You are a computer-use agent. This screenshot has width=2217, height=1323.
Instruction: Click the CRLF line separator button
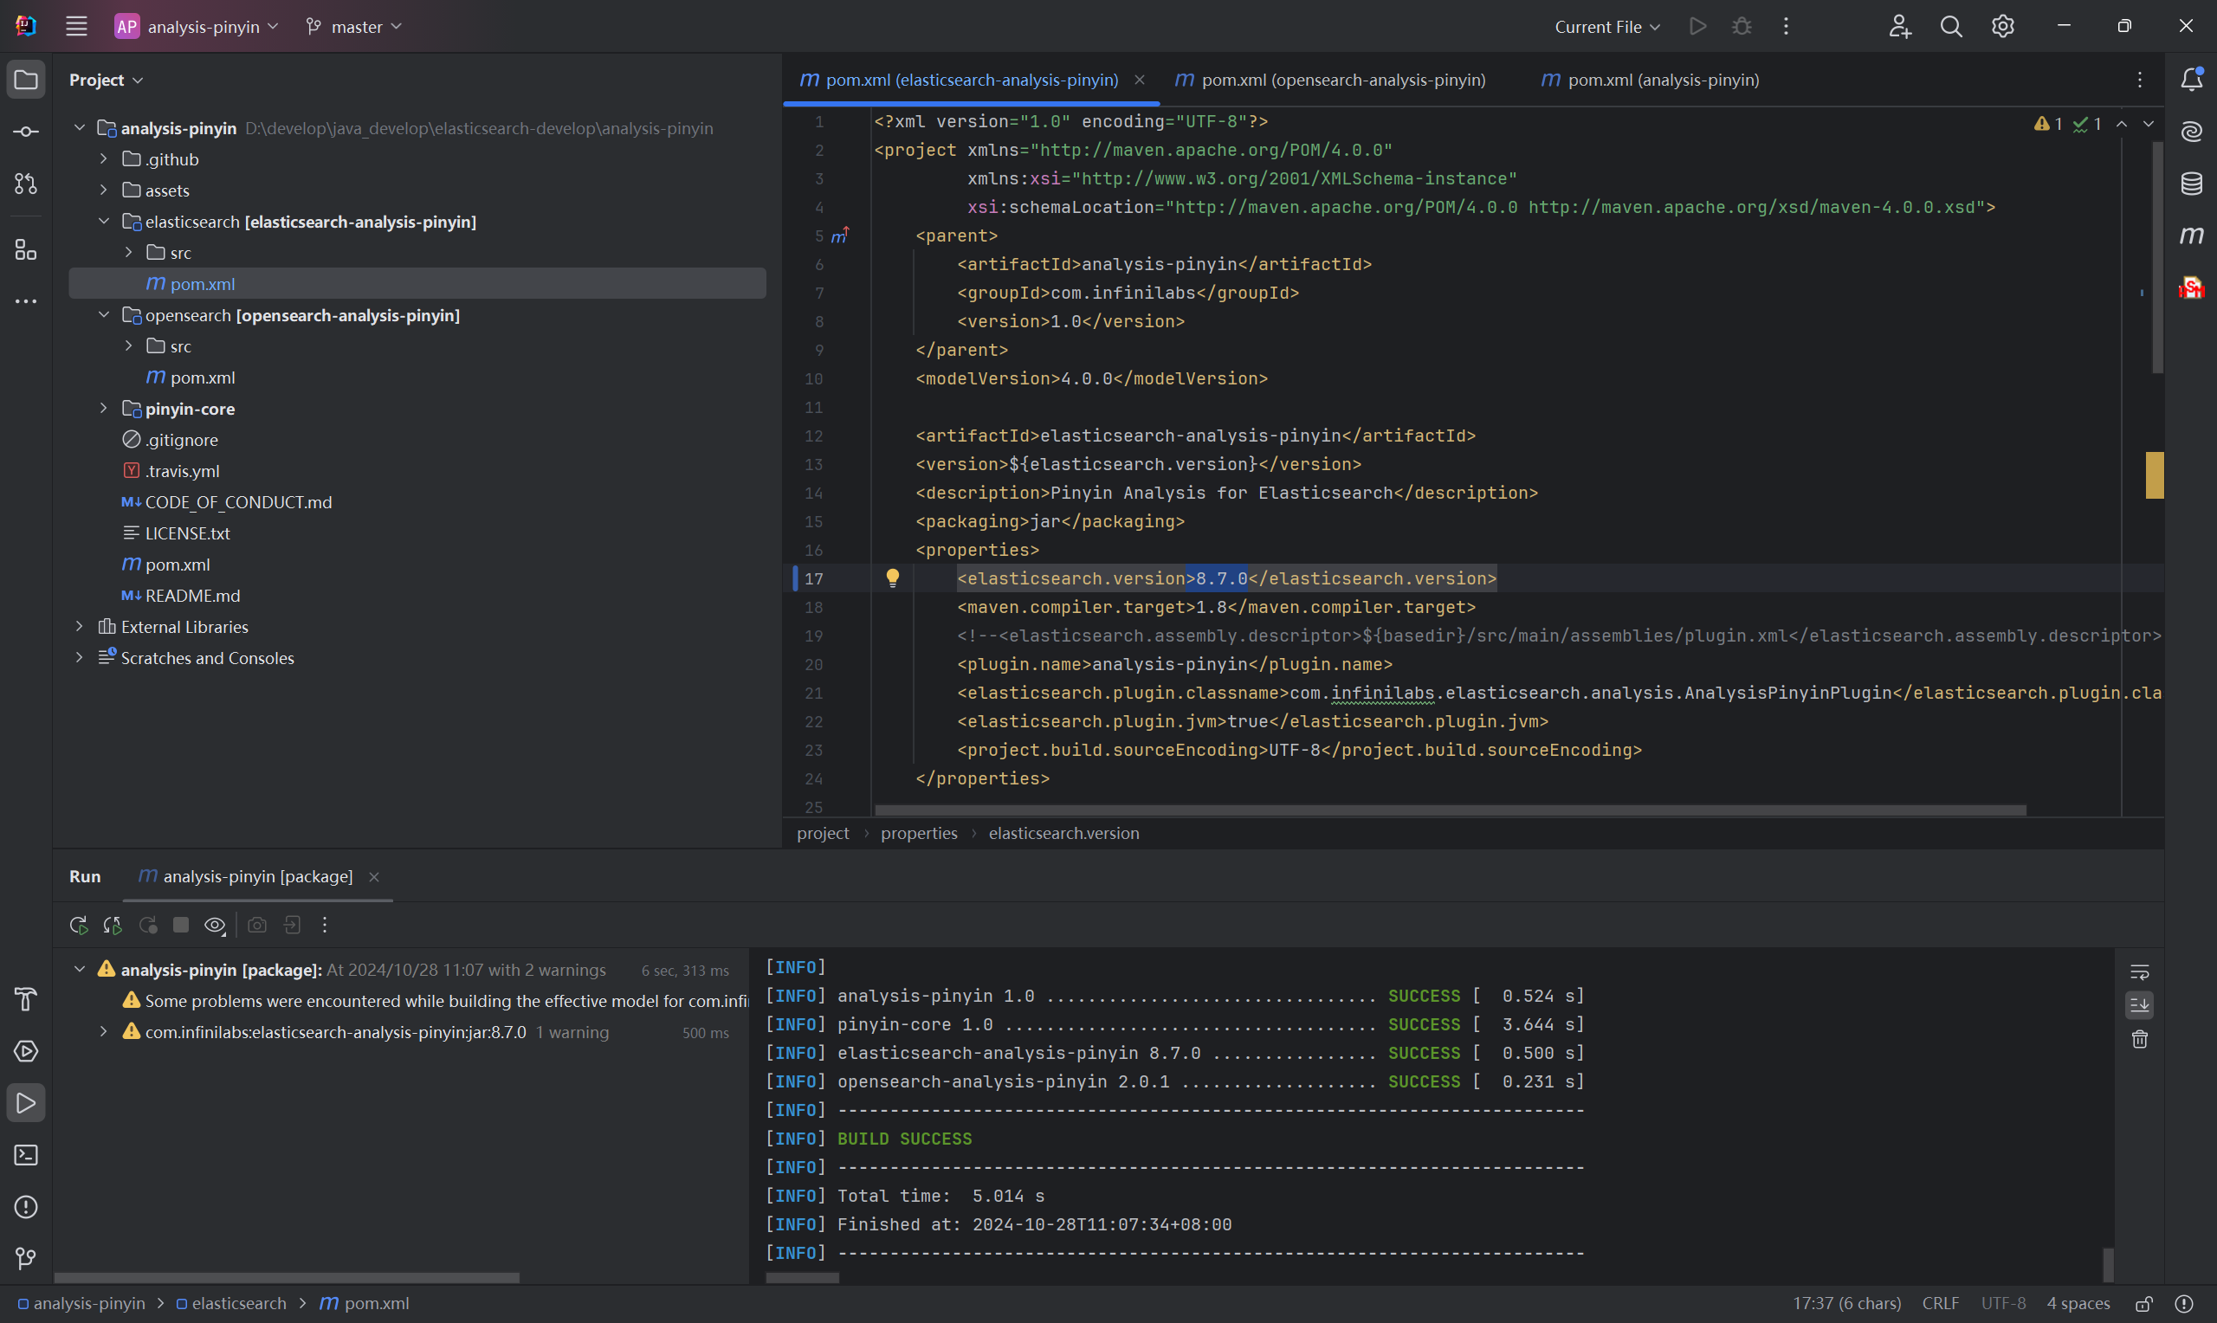1940,1303
